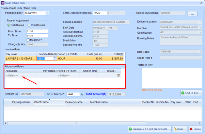This screenshot has height=134, width=205.
Task: Open dropdown next to Docket / Invoice No.
Action: pyautogui.click(x=123, y=13)
